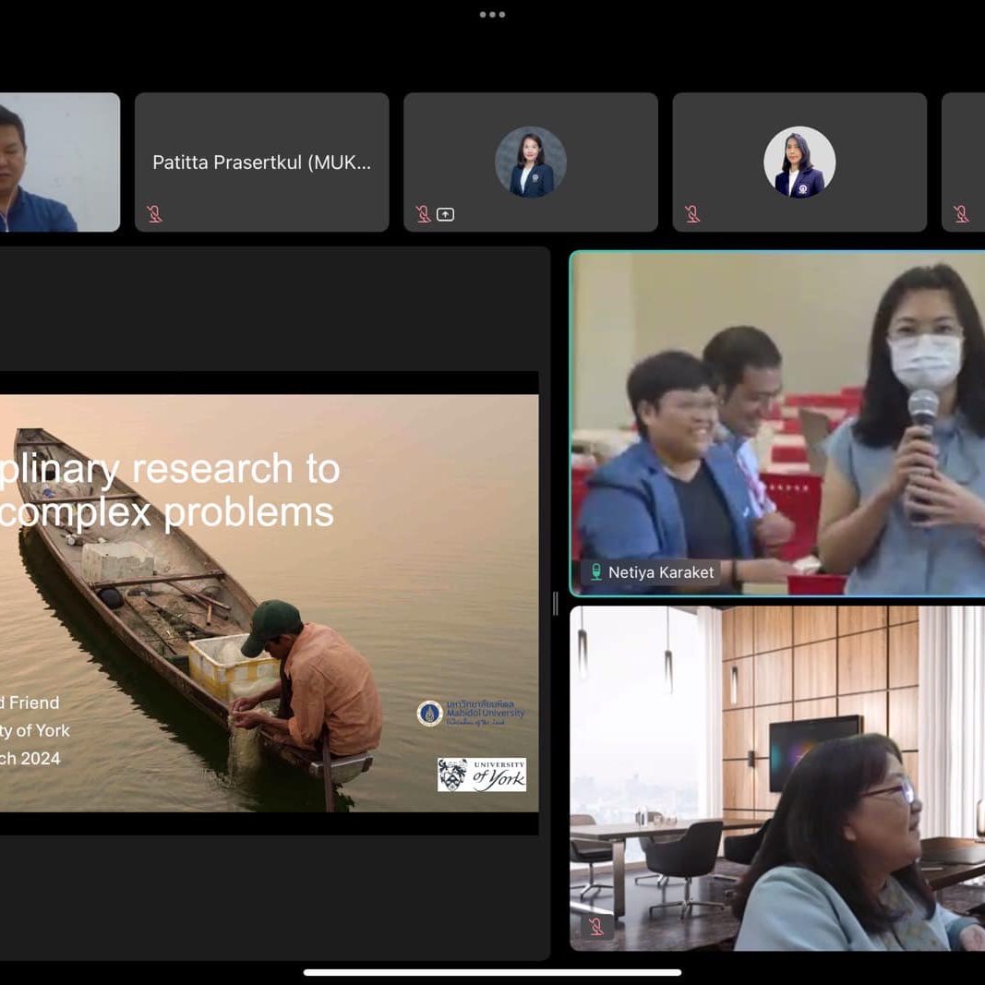Click muted mic icon on bottom-right video

[595, 926]
